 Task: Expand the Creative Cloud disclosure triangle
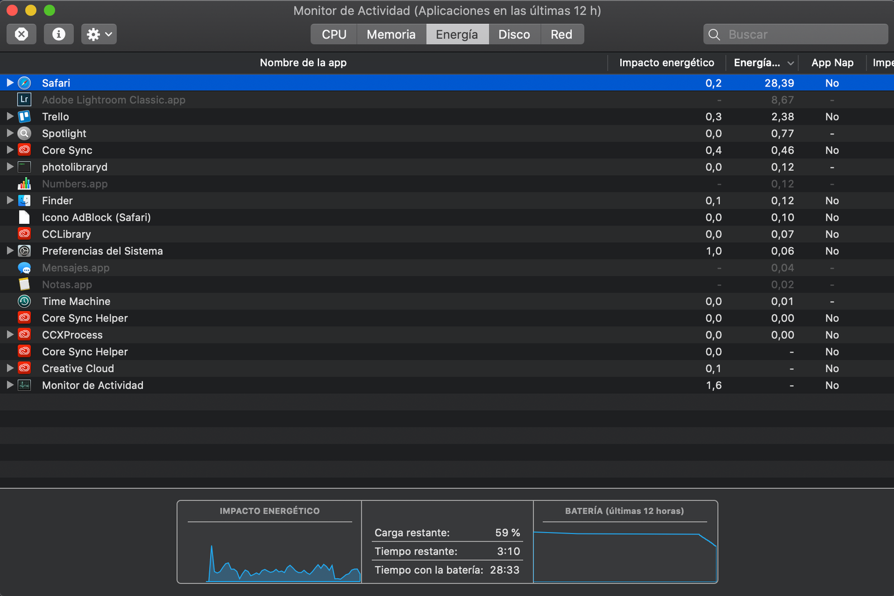tap(9, 368)
